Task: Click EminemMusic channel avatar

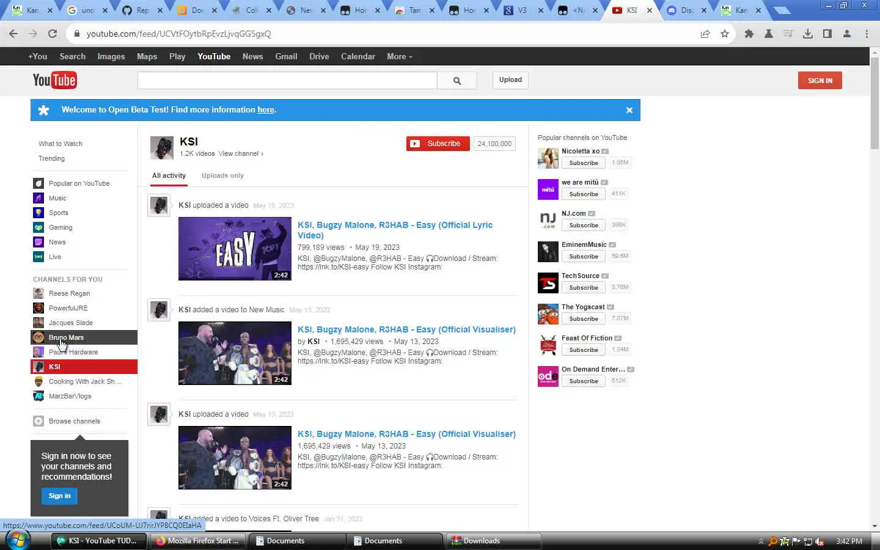Action: coord(548,252)
